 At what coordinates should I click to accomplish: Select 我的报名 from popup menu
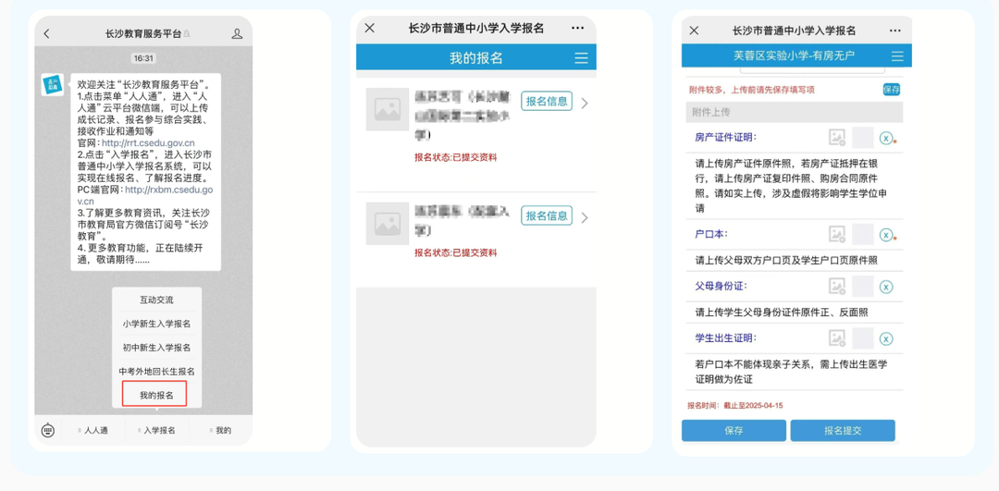(155, 395)
